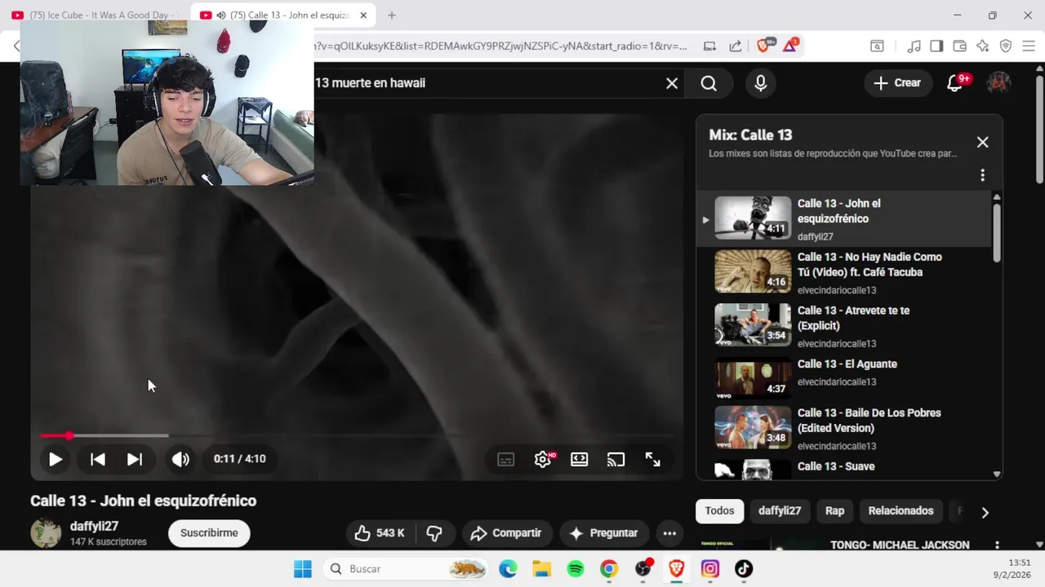
Task: Skip to next video in player
Action: point(135,459)
